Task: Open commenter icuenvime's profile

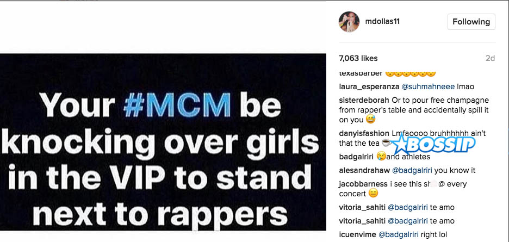Action: (356, 234)
